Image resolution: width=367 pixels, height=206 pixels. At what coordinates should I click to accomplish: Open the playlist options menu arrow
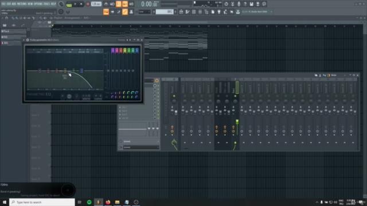tap(2, 18)
